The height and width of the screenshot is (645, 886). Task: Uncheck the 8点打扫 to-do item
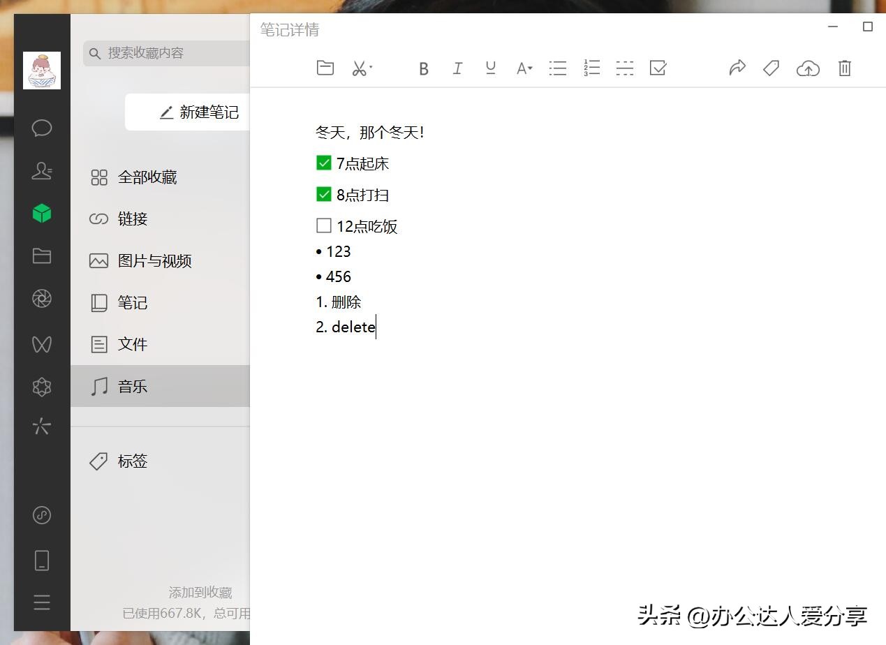tap(323, 193)
